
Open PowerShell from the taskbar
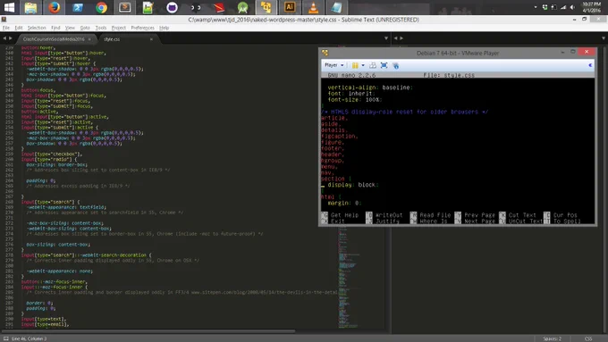78,7
